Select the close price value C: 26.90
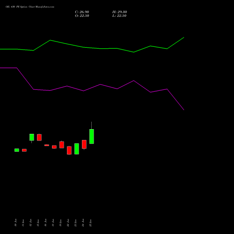The image size is (234, 234). [x=82, y=12]
